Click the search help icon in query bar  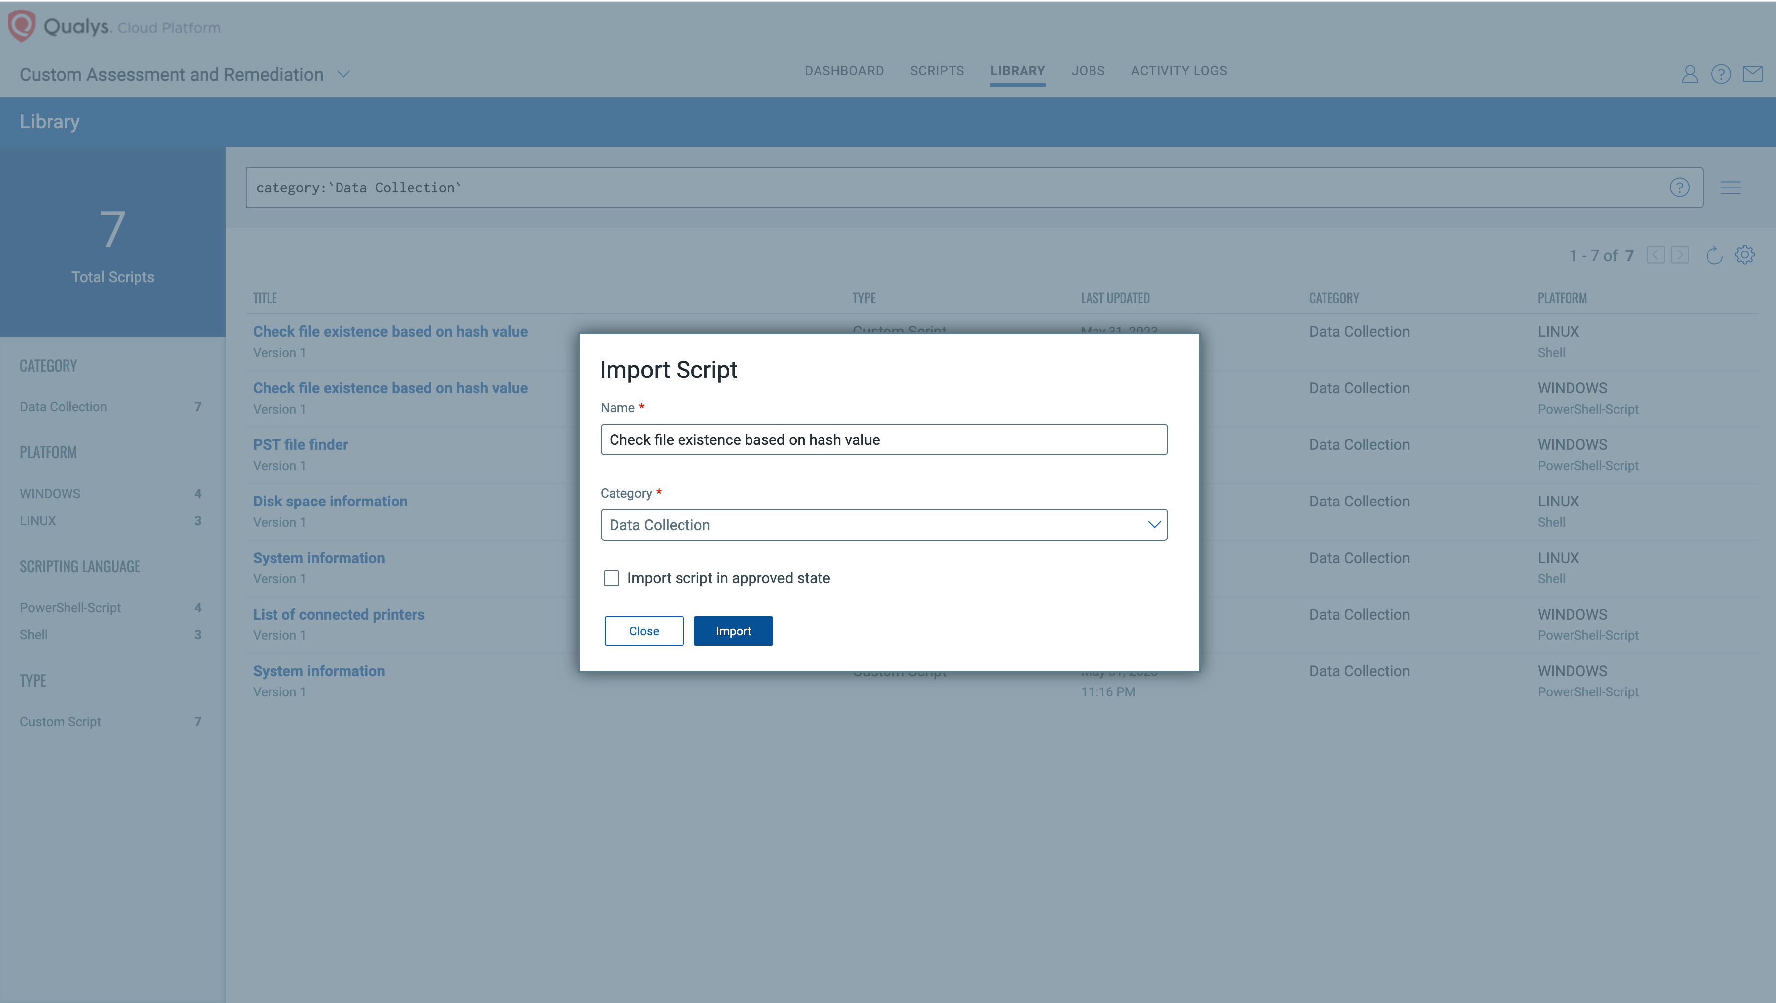click(1679, 188)
